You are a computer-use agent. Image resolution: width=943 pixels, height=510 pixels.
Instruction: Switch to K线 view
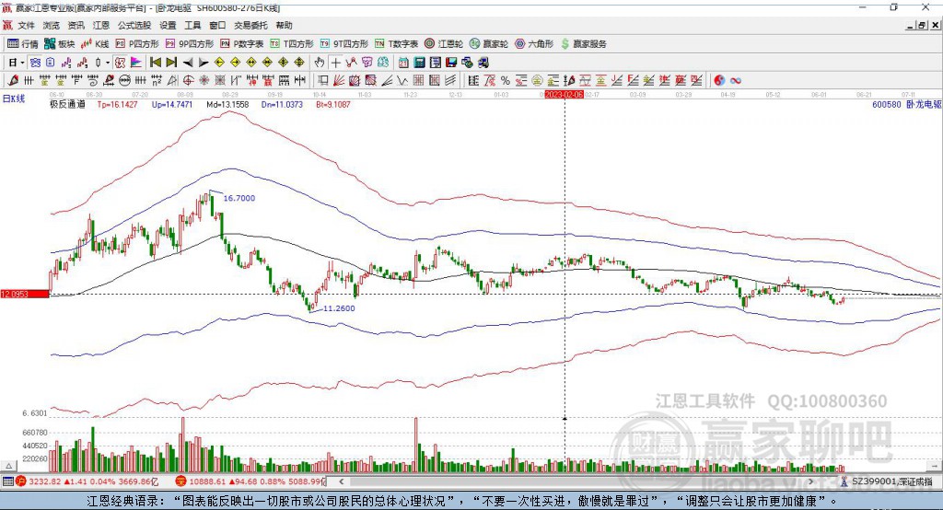pos(95,44)
